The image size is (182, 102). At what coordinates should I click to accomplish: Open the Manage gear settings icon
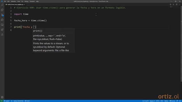click(x=2, y=97)
